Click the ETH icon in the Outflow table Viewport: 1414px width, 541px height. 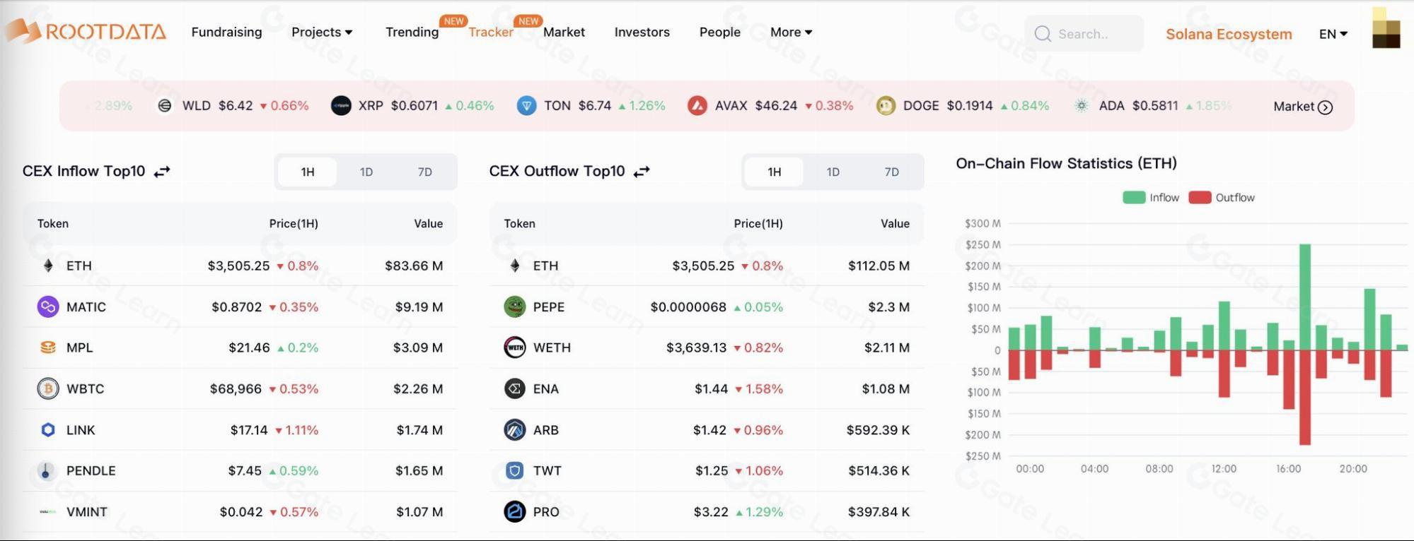(515, 266)
